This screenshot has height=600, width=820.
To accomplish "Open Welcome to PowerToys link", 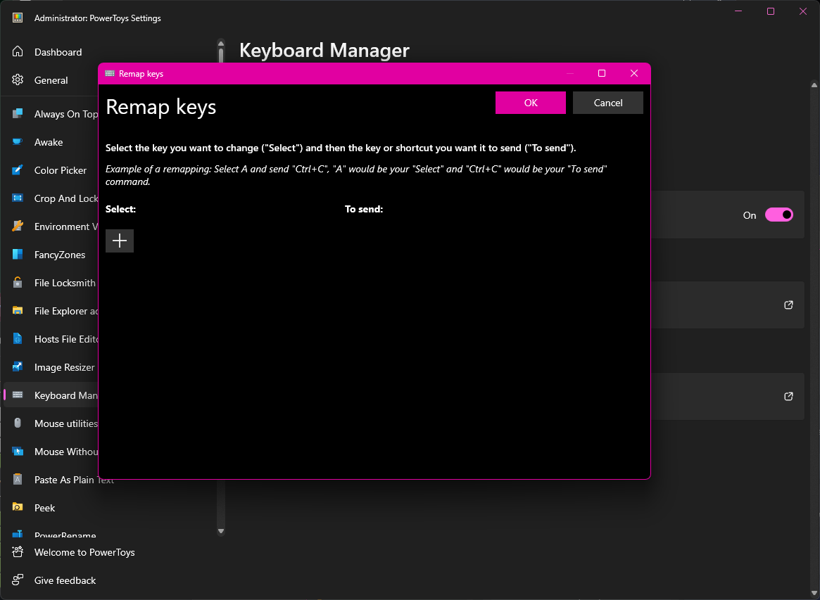I will coord(84,552).
